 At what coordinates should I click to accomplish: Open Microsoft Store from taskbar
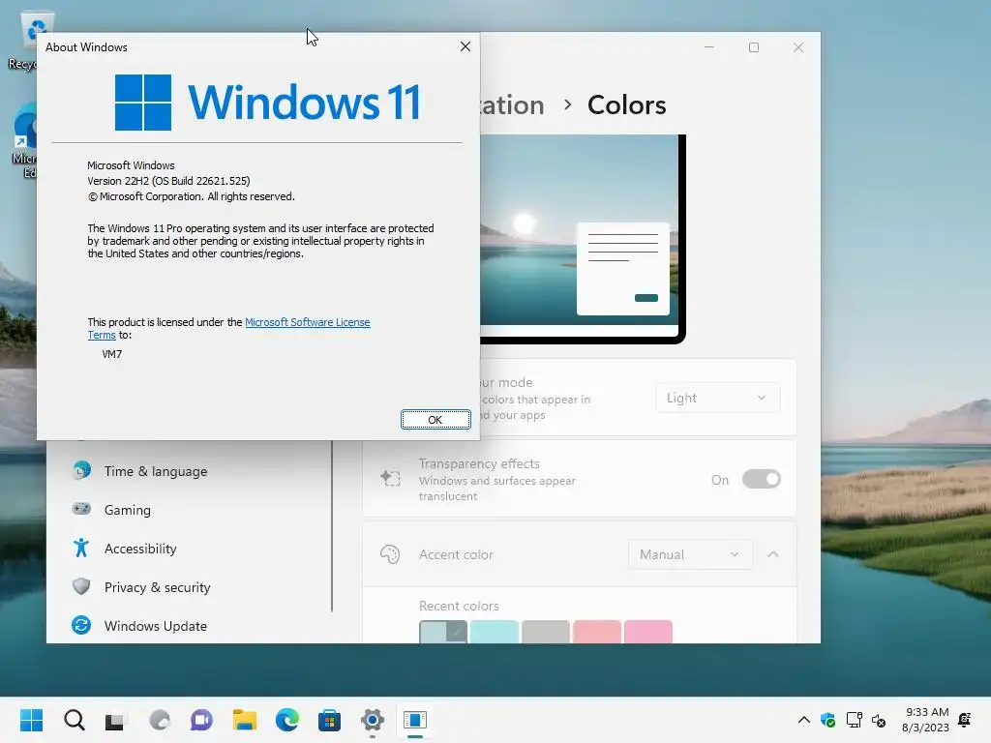point(329,720)
